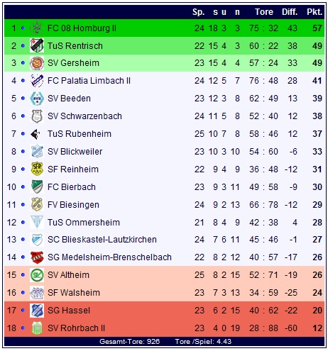
Task: Open the SV Gersheim crest icon
Action: [37, 63]
